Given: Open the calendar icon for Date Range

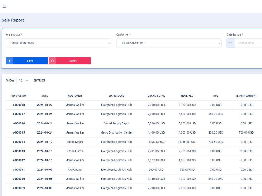Looking at the screenshot, I should click(x=231, y=43).
